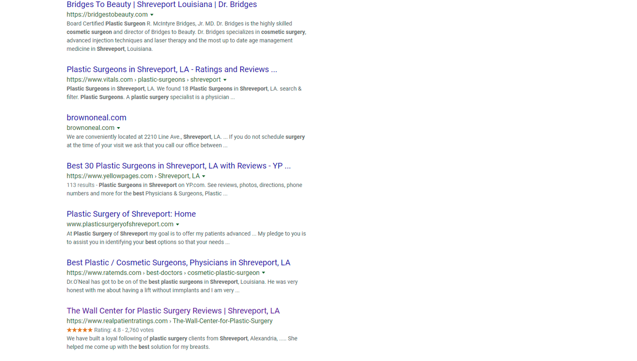
Task: Click snippet 'At Plastic Surgery of Shreveport my goal'
Action: [186, 238]
